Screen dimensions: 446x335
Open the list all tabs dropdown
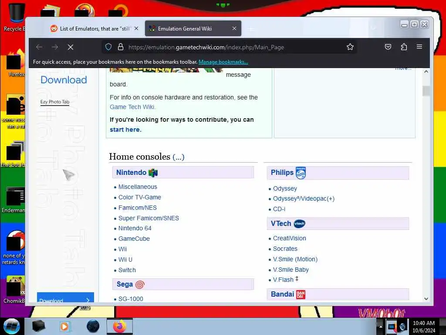click(x=373, y=28)
